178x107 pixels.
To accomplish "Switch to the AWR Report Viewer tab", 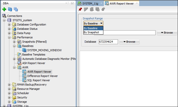I will point(122,4).
